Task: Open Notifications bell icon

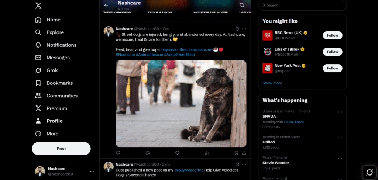Action: tap(38, 45)
